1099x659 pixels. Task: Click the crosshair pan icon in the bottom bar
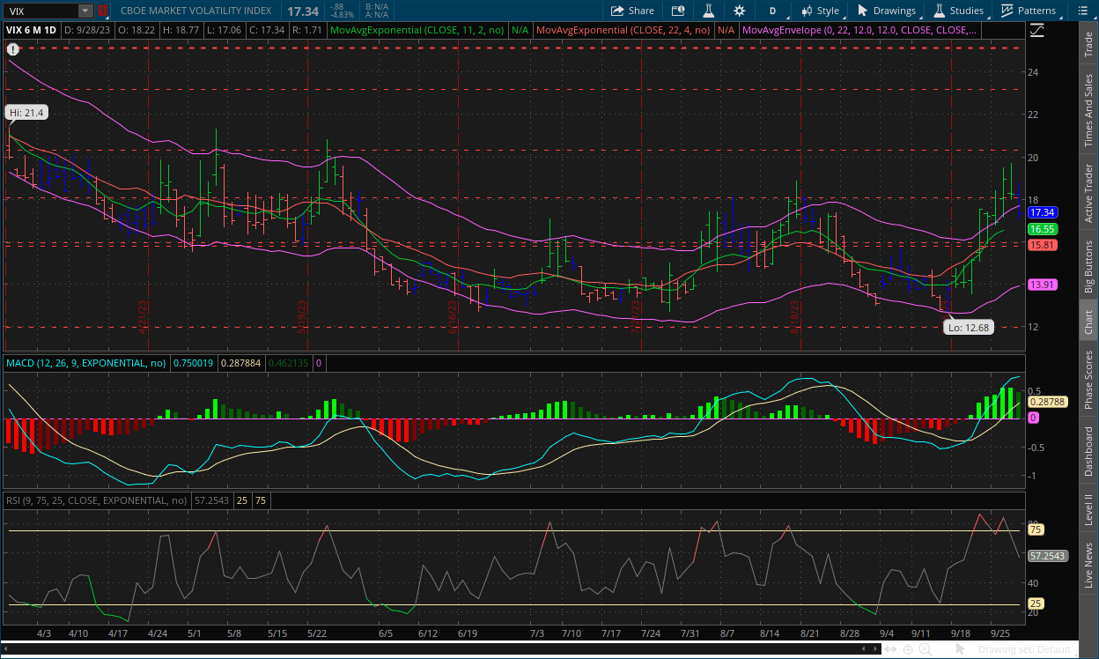pyautogui.click(x=908, y=650)
